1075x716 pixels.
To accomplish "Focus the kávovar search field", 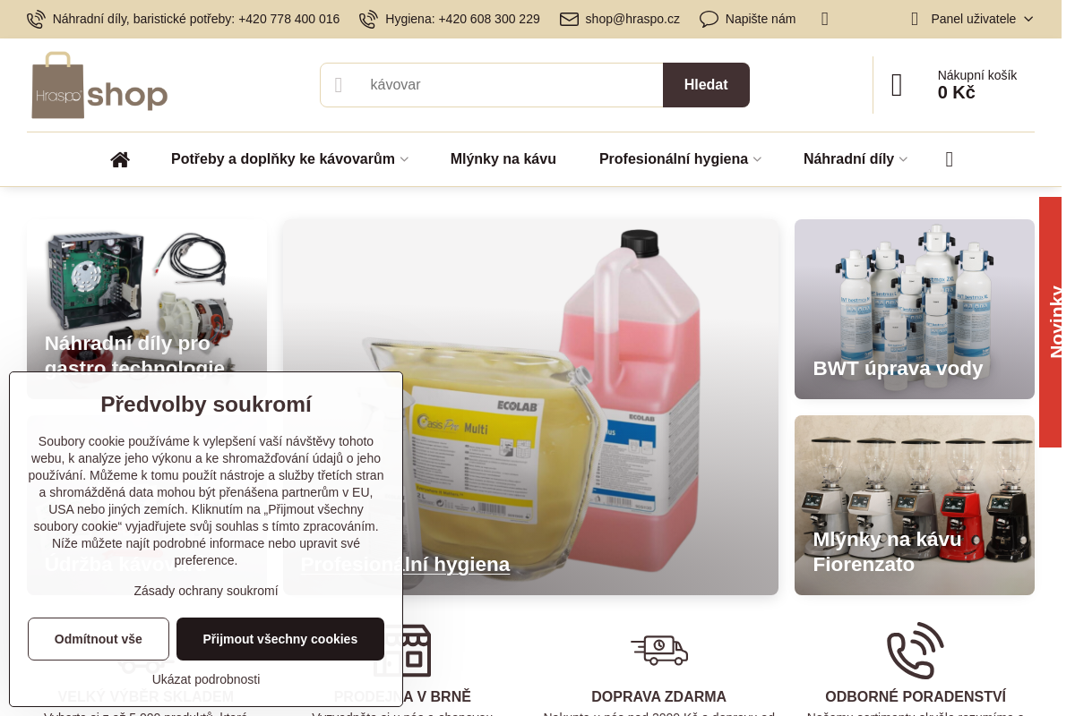I will 492,85.
